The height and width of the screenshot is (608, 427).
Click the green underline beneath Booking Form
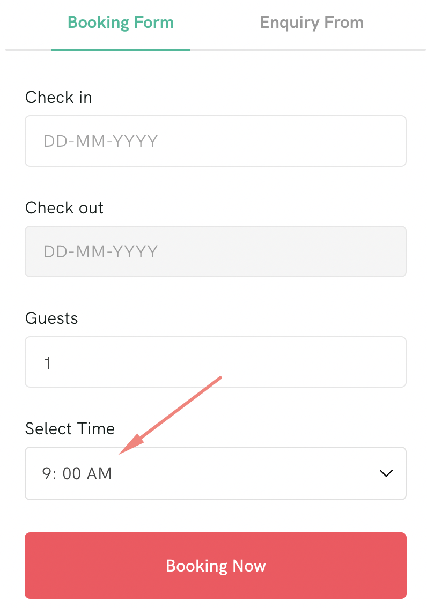click(x=121, y=50)
